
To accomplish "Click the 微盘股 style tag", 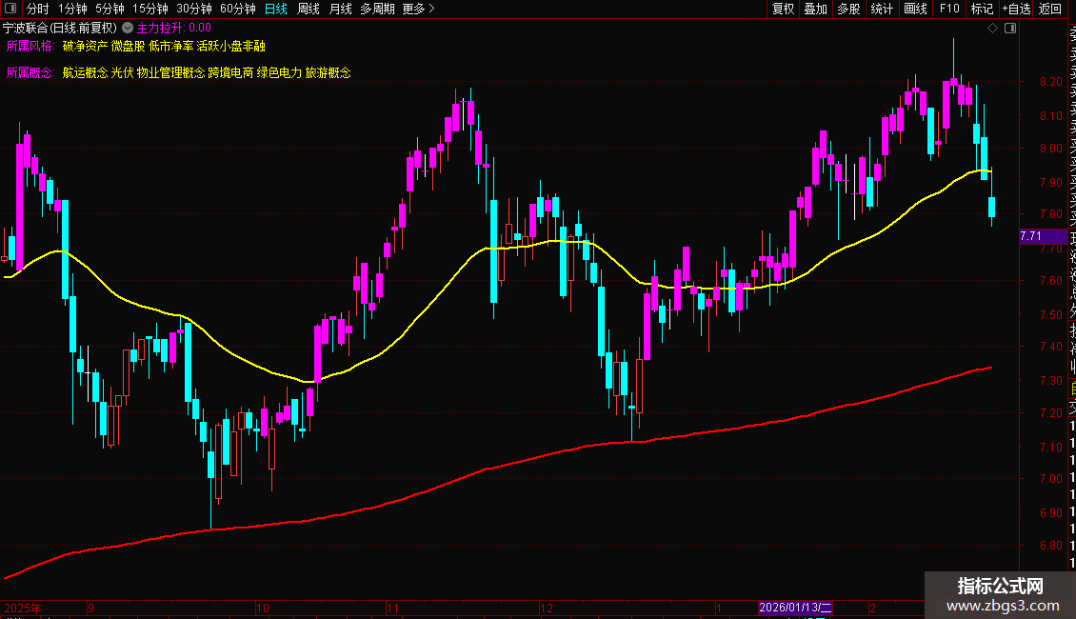I will [129, 46].
